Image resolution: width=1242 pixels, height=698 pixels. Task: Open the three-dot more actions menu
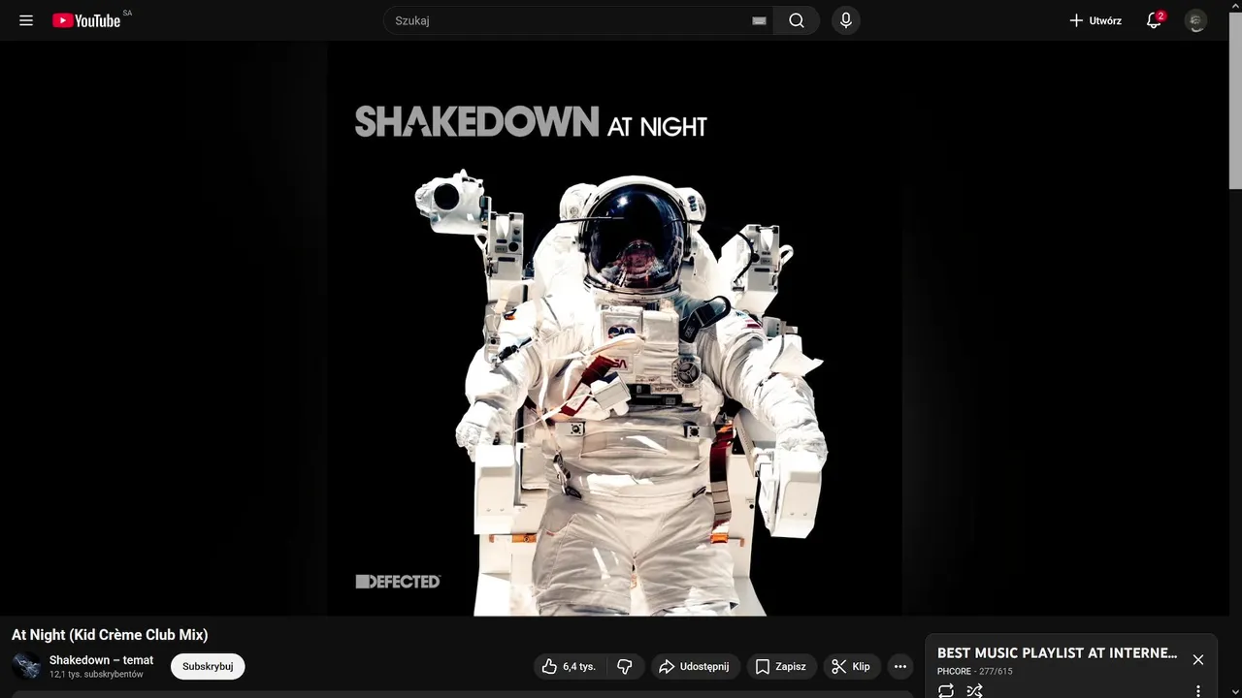click(x=900, y=666)
